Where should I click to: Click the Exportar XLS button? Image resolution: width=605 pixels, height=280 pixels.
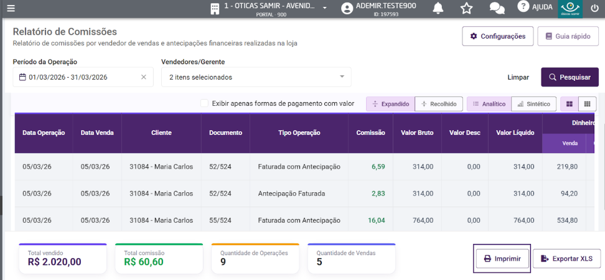566,258
